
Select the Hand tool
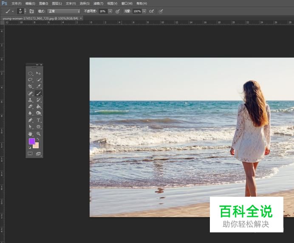tap(30, 133)
